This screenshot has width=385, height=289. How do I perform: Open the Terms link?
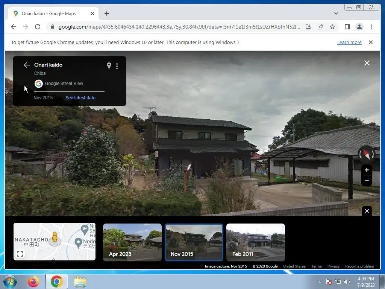[x=316, y=266]
